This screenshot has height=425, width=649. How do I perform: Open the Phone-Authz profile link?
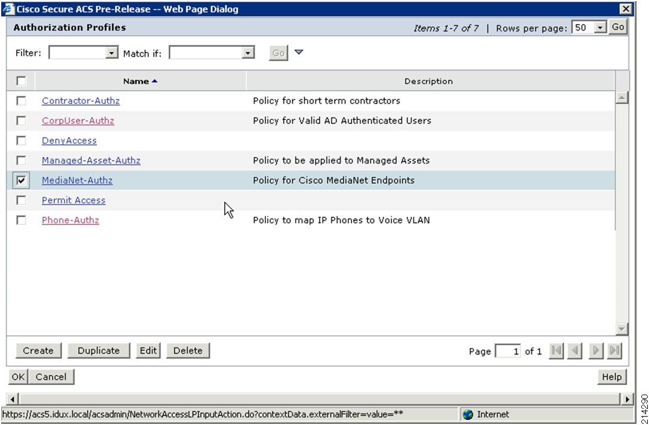click(x=71, y=220)
